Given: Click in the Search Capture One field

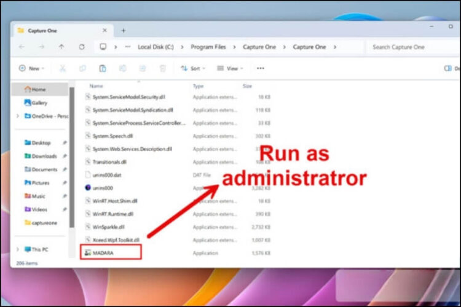Looking at the screenshot, I should [x=413, y=47].
